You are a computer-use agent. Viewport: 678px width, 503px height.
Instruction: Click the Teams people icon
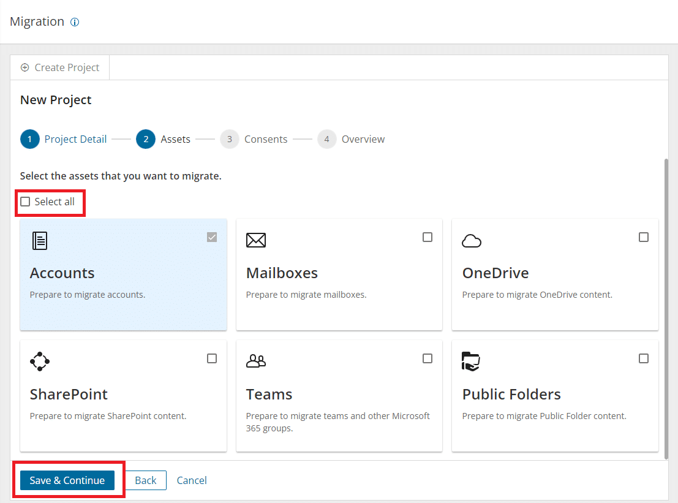[x=256, y=361]
